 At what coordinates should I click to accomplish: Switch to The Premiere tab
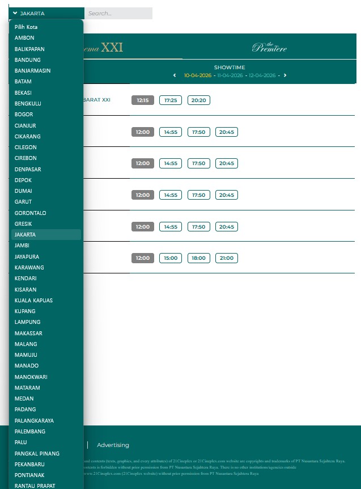coord(269,47)
